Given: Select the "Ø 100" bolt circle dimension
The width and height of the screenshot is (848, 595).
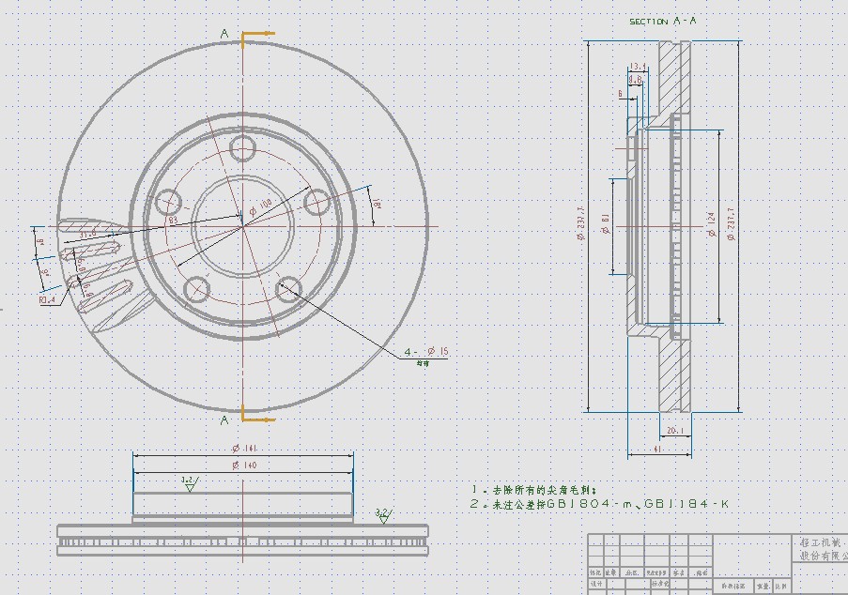Looking at the screenshot, I should click(261, 206).
